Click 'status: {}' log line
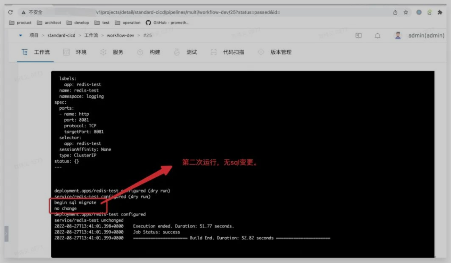Image resolution: width=451 pixels, height=263 pixels. coord(67,161)
